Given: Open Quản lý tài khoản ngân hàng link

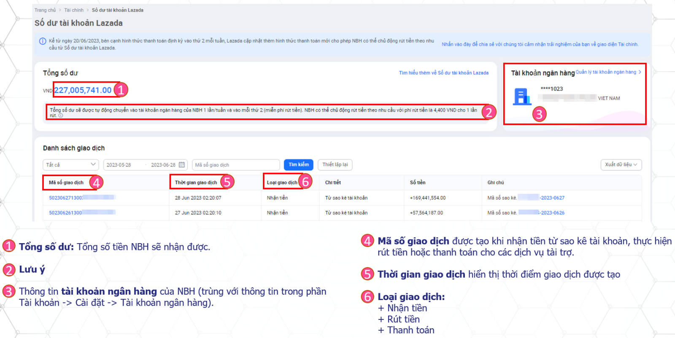Looking at the screenshot, I should pyautogui.click(x=606, y=72).
